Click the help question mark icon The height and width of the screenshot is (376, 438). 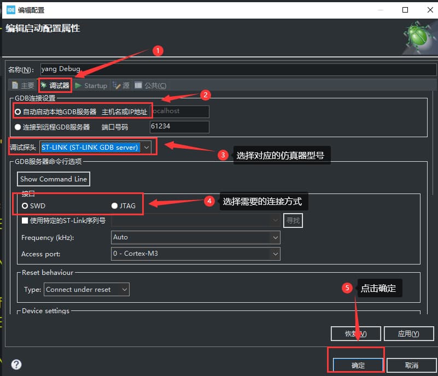click(x=16, y=365)
